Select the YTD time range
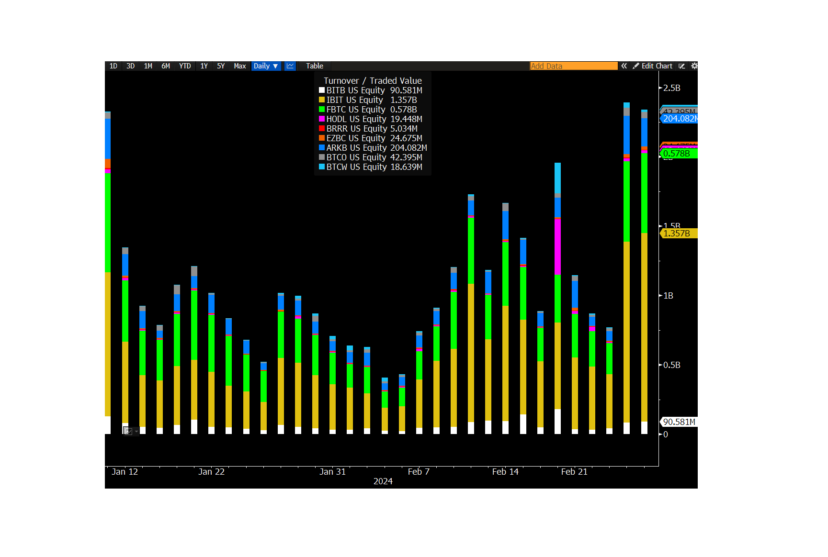The width and height of the screenshot is (828, 557). tap(185, 66)
